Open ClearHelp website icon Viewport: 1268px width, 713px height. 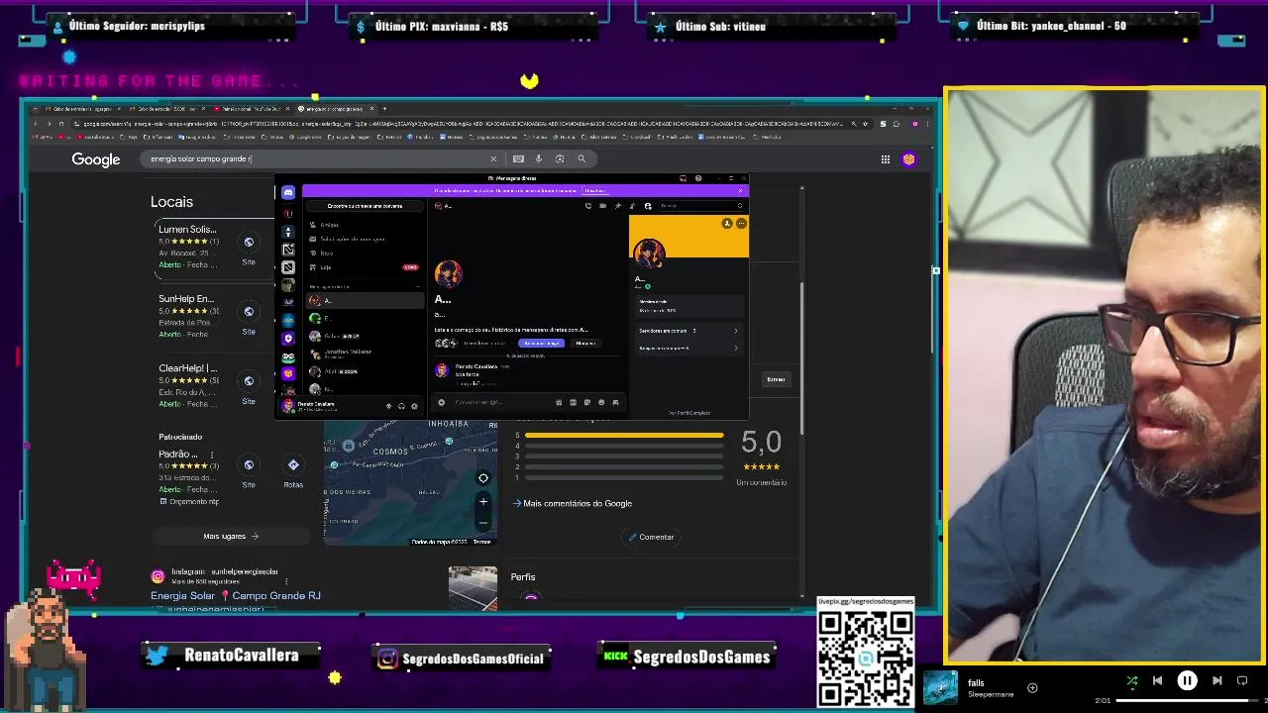[x=249, y=380]
